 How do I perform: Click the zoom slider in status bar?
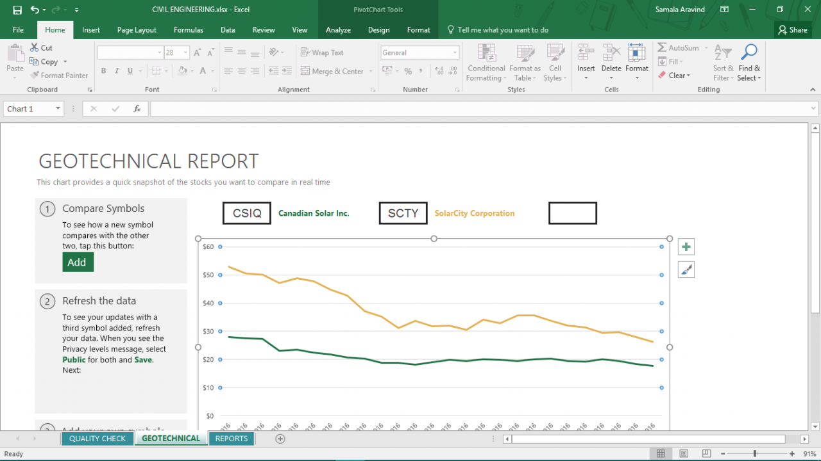[754, 454]
